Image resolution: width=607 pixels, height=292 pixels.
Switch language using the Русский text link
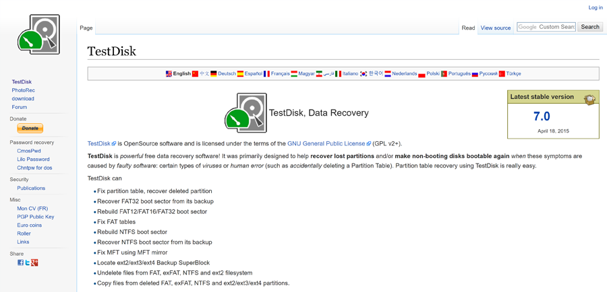tap(488, 73)
